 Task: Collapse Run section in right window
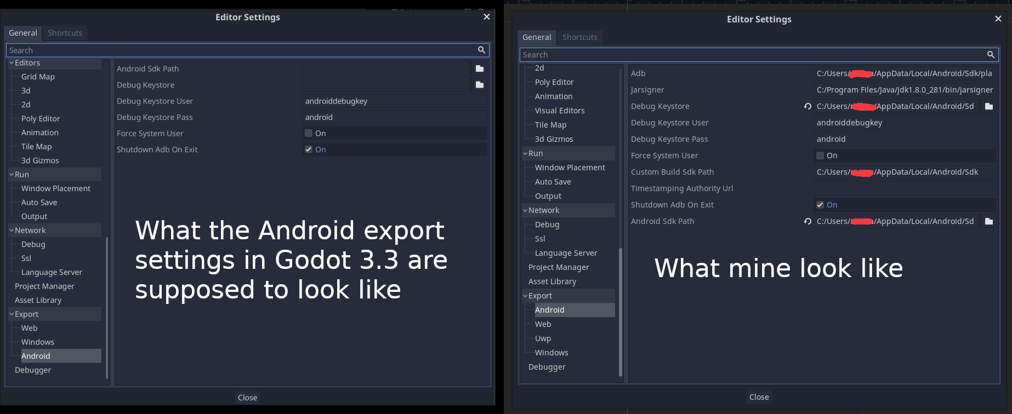525,153
